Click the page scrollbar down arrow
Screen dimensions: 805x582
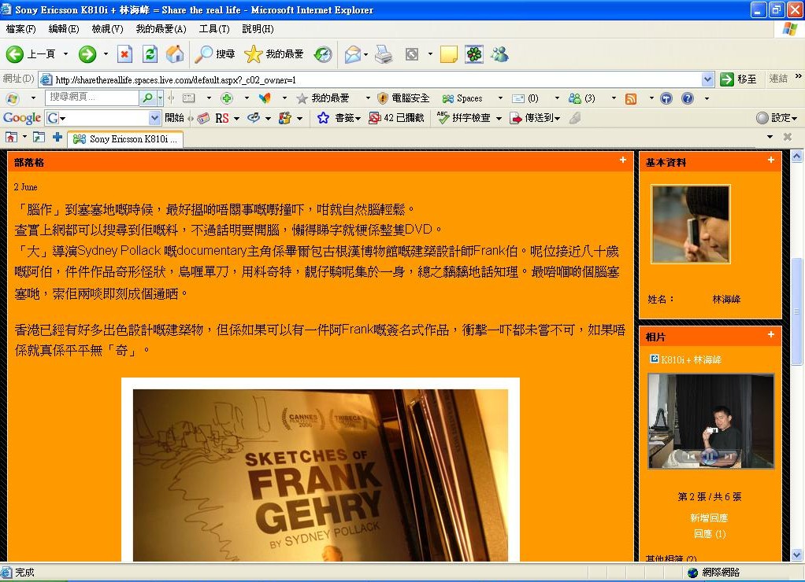[x=797, y=554]
